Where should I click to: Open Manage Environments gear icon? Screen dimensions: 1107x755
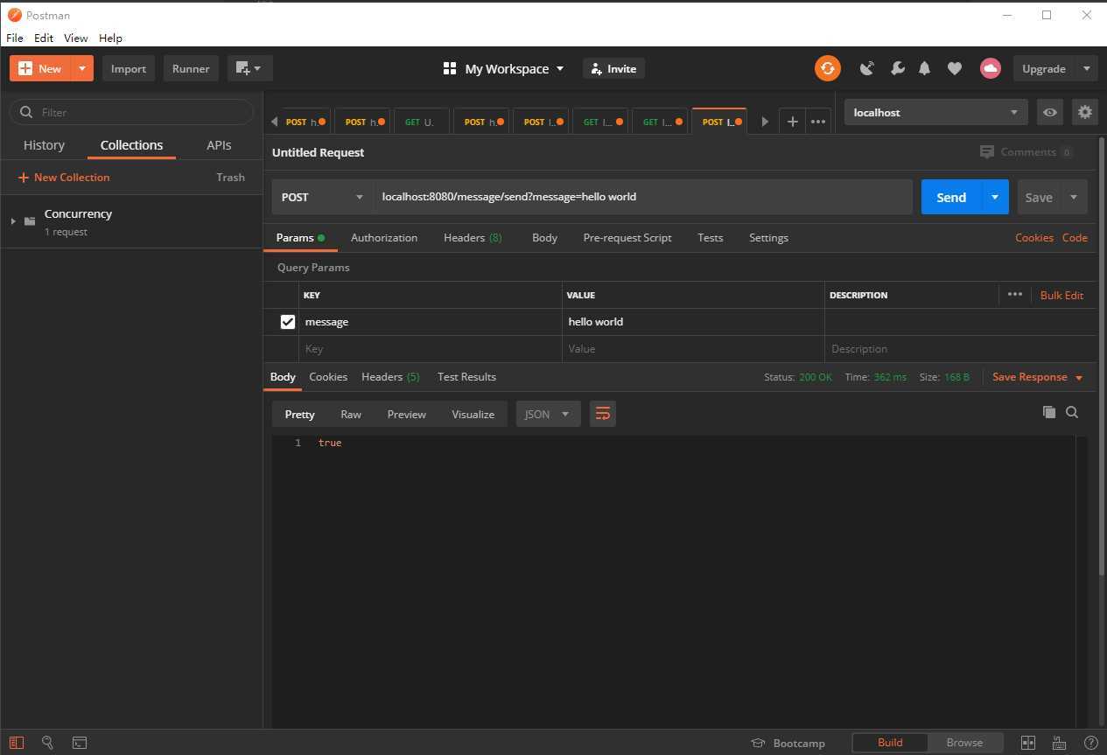(x=1085, y=112)
